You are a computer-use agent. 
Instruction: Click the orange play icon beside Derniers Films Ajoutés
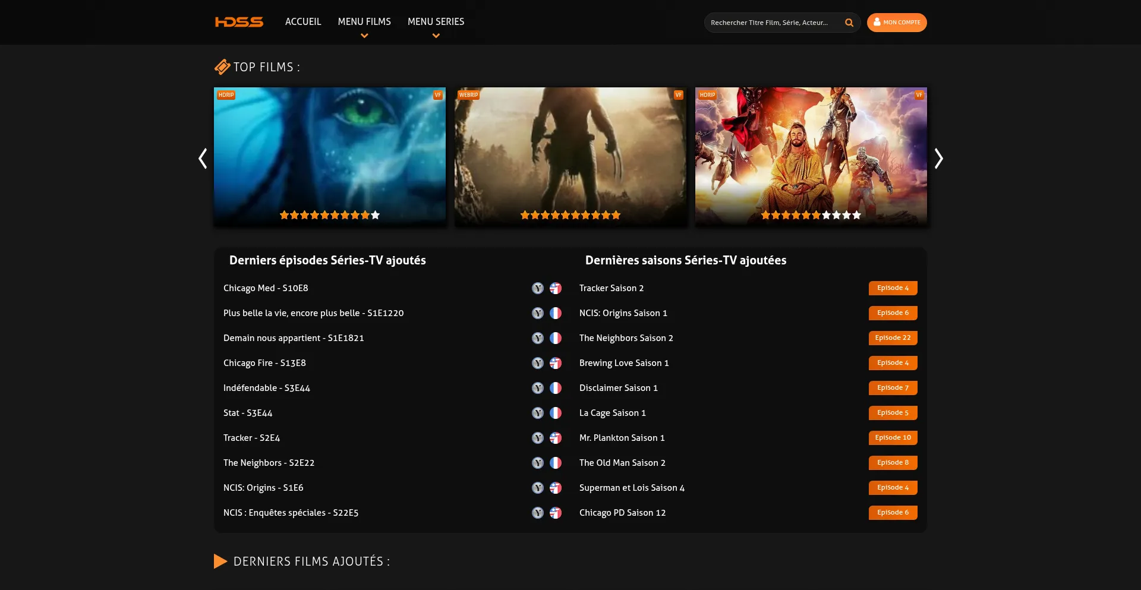coord(220,561)
